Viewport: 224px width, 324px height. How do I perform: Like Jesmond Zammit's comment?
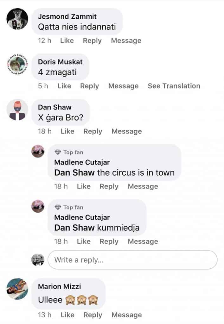click(x=67, y=40)
